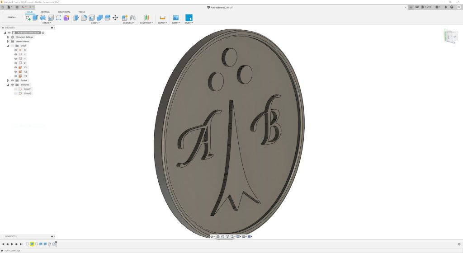463x253 pixels.
Task: Click the Create Sketch tool icon
Action: click(28, 18)
